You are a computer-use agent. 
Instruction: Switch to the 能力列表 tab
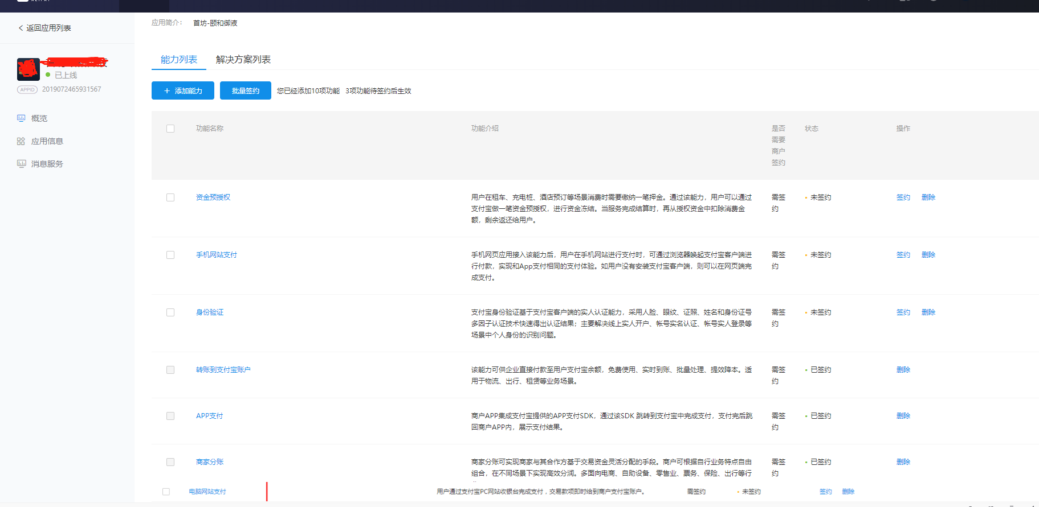(179, 59)
